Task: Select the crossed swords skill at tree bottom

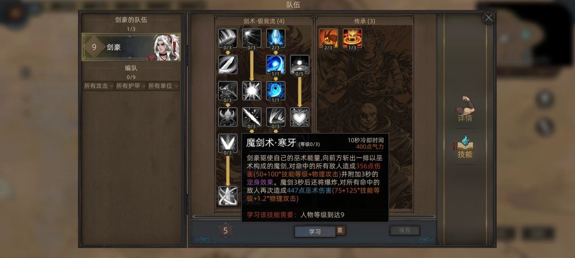Action: (x=228, y=195)
